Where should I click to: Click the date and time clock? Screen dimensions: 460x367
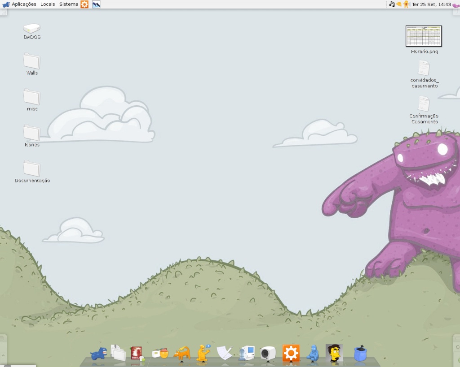tap(431, 4)
